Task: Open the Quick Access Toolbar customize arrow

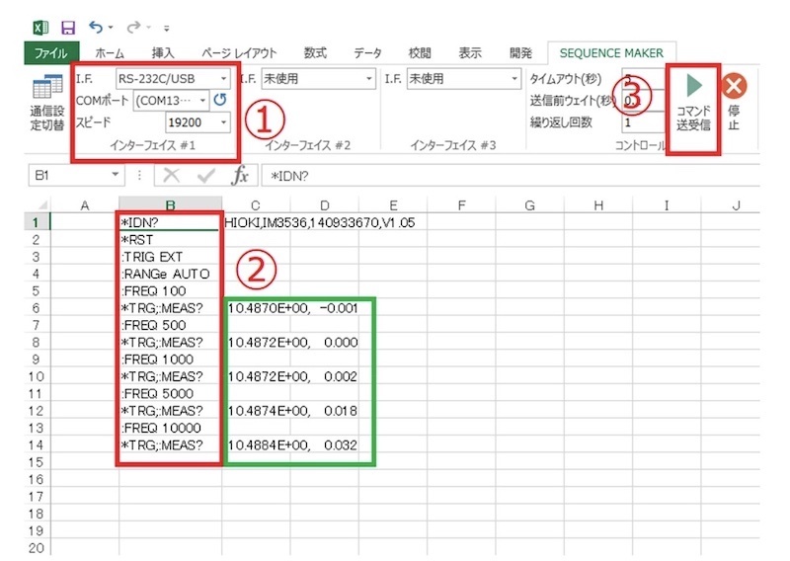Action: [x=166, y=29]
